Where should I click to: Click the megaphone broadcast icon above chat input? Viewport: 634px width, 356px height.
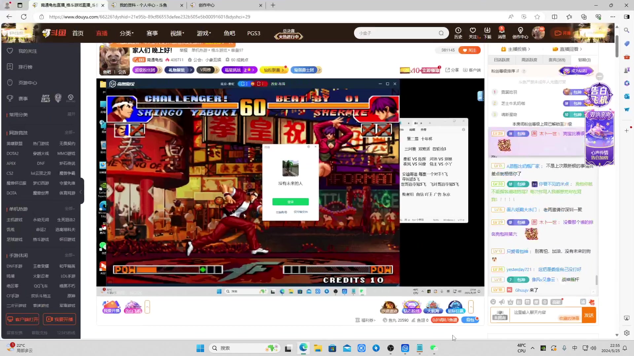click(x=502, y=302)
